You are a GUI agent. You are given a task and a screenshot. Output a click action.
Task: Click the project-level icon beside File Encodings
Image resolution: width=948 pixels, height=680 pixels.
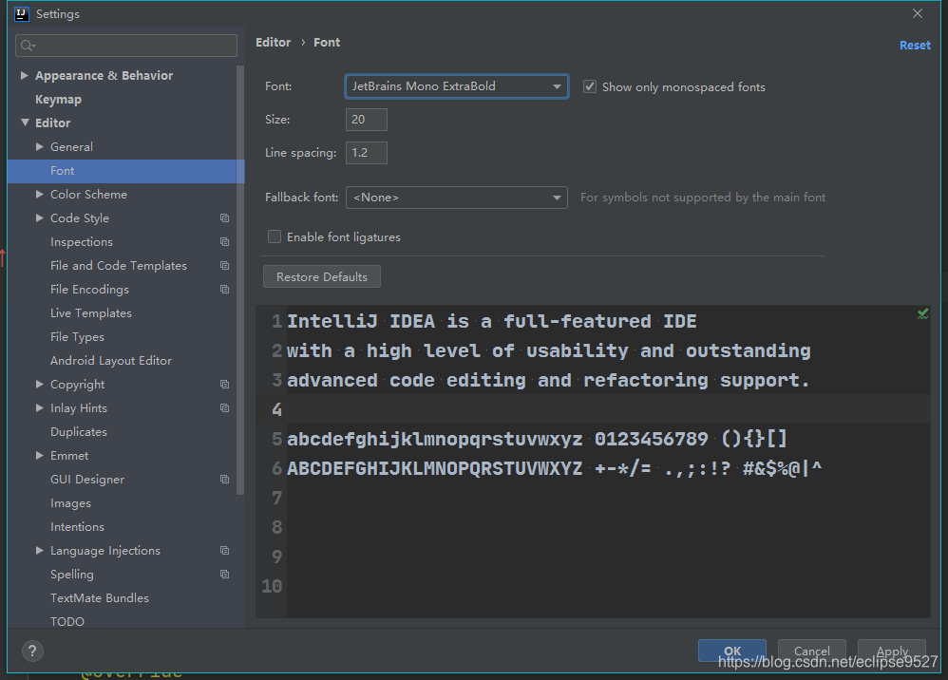pos(225,290)
